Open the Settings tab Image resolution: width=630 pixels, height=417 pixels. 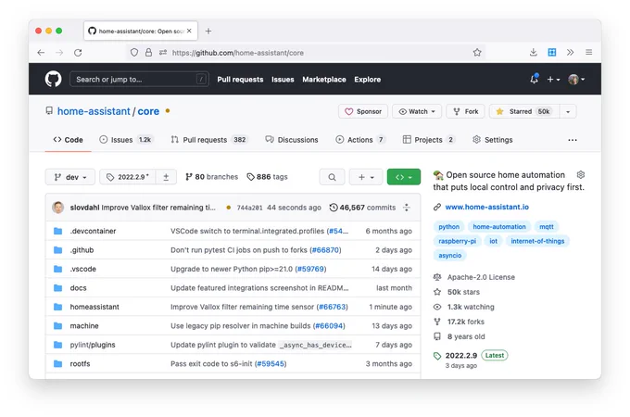pos(493,140)
